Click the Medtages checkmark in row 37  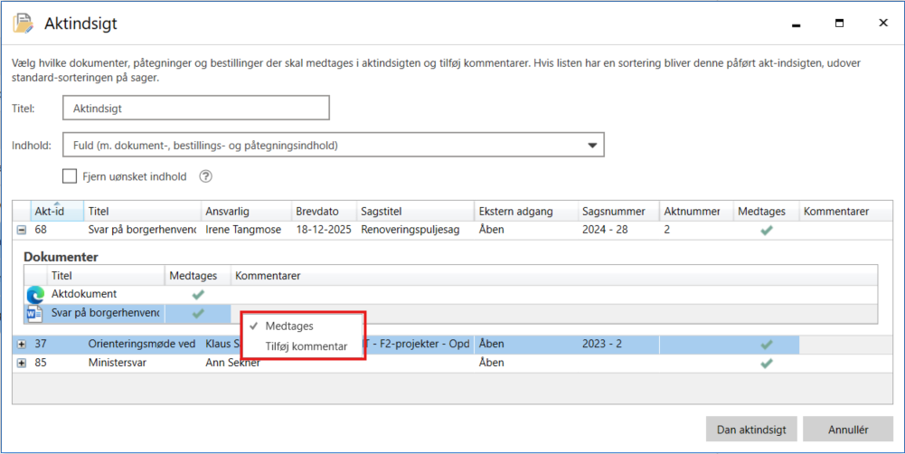pyautogui.click(x=767, y=345)
